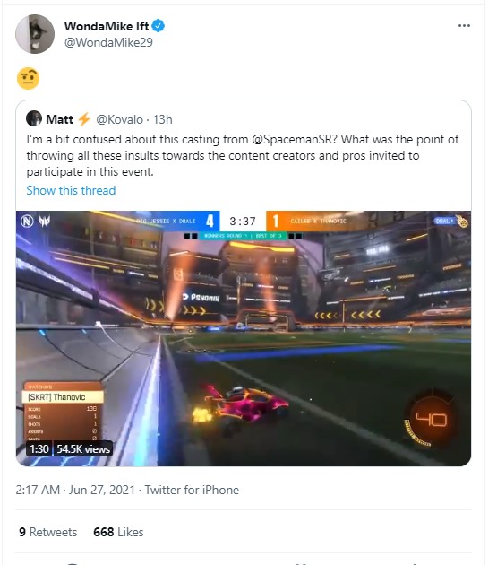
Task: Click Matt's small avatar in quoted tweet
Action: pyautogui.click(x=34, y=118)
